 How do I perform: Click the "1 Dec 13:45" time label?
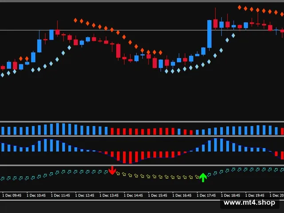tap(109, 195)
